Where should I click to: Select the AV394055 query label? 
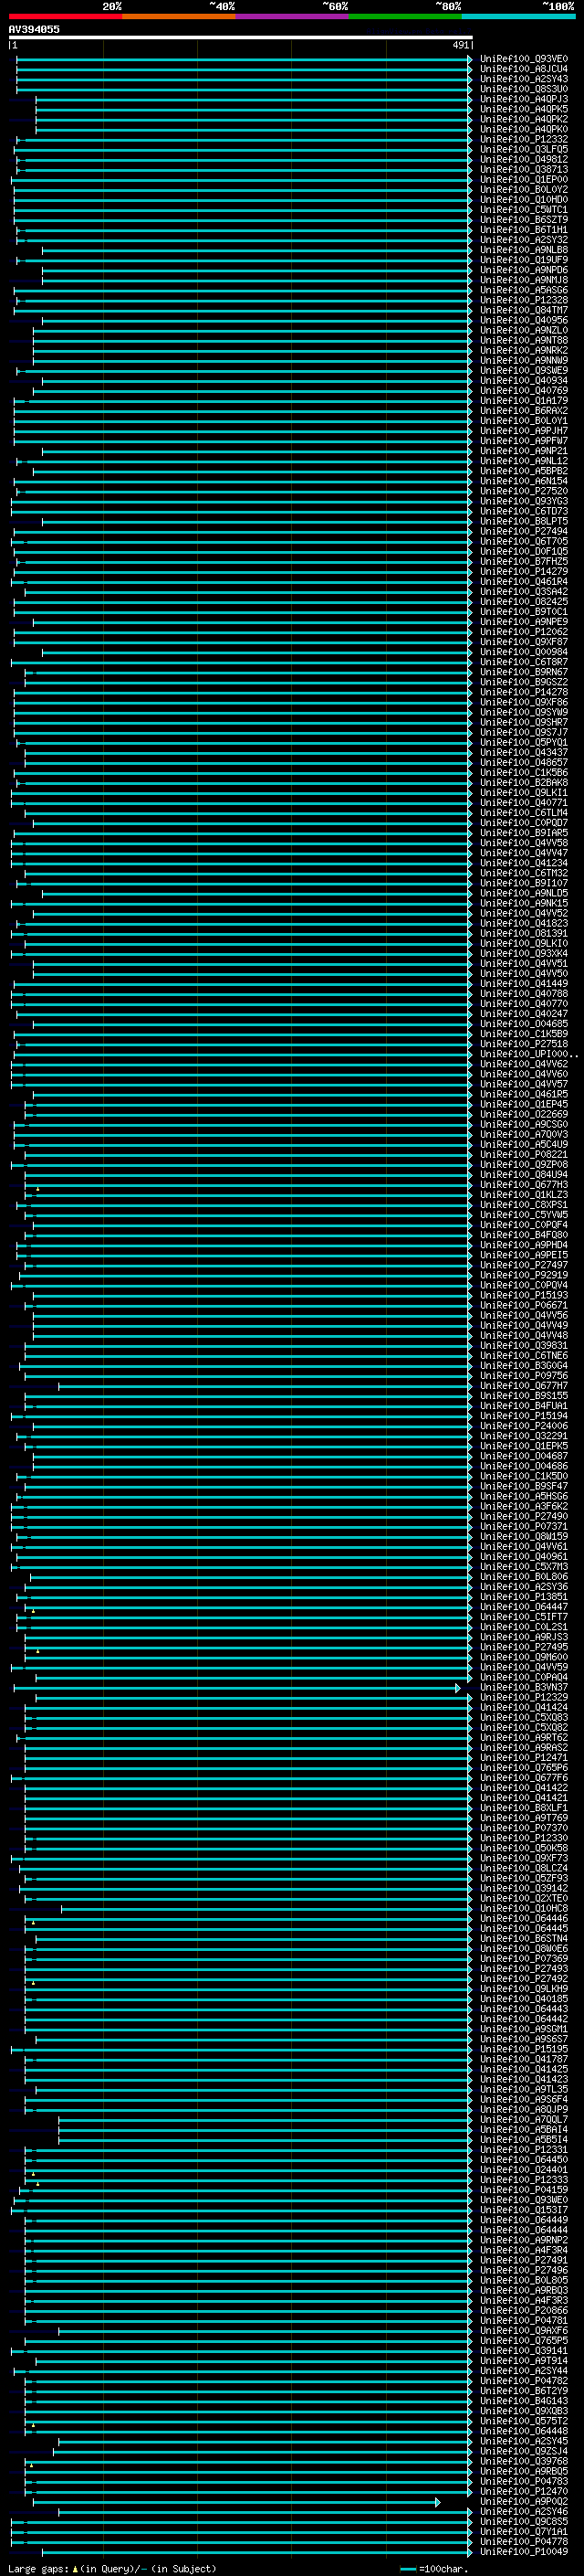[34, 29]
